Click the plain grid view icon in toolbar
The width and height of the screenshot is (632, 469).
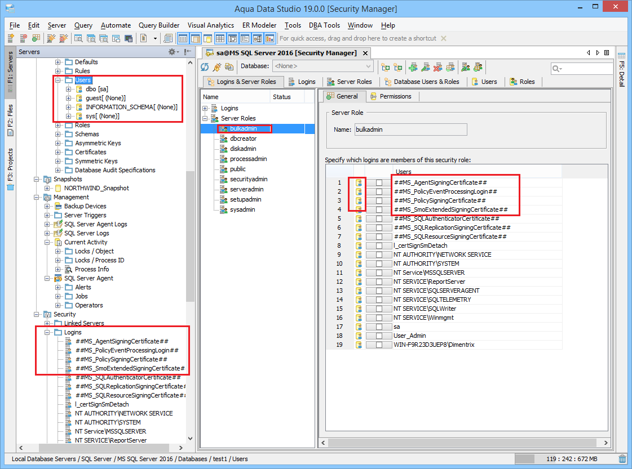(220, 38)
